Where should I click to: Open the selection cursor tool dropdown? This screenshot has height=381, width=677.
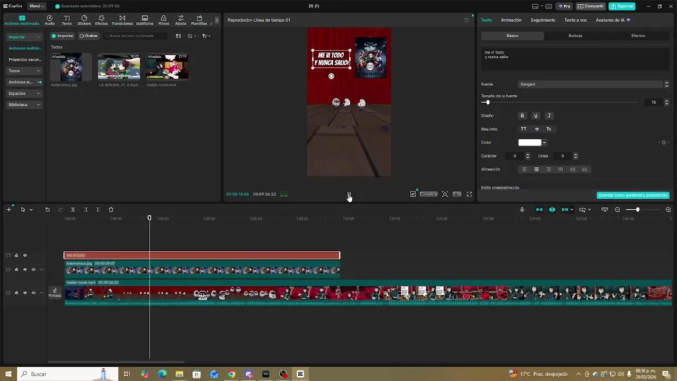click(x=31, y=210)
